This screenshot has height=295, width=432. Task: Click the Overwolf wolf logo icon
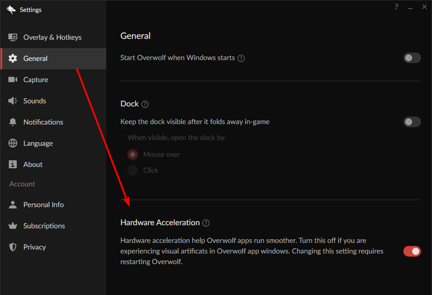click(x=11, y=10)
